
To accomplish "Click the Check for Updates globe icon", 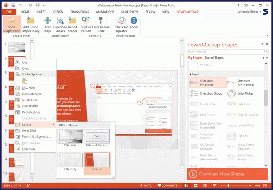I will 121,20.
